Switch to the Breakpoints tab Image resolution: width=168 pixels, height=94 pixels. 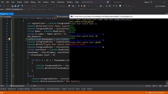(12, 89)
